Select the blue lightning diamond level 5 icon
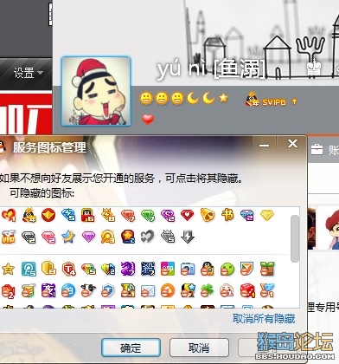339x364 pixels. tap(68, 215)
